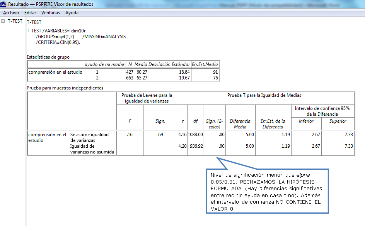Select the Levene F value .16
Viewport: 365px width, 226px height.
pyautogui.click(x=130, y=135)
